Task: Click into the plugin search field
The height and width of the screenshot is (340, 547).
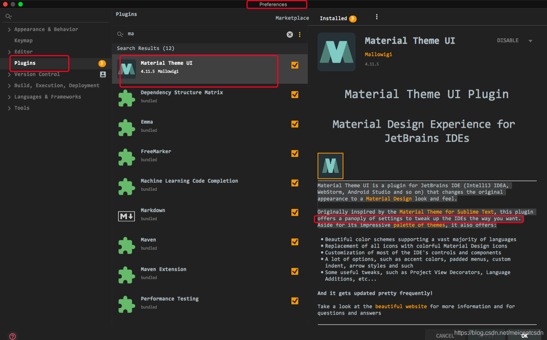Action: click(x=205, y=34)
